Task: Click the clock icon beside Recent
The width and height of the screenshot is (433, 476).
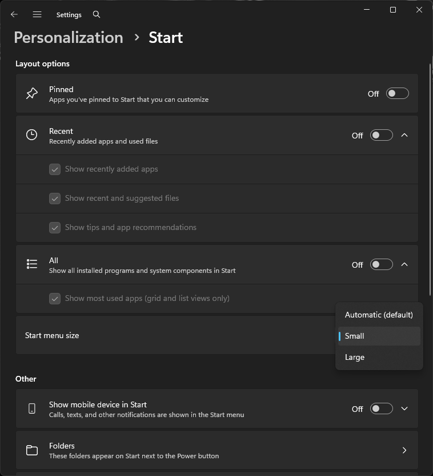Action: pyautogui.click(x=32, y=135)
